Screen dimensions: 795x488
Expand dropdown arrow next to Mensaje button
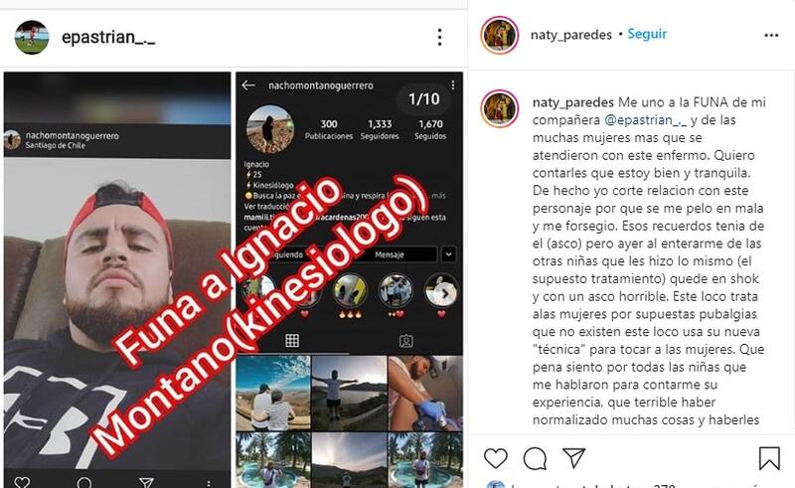(448, 254)
